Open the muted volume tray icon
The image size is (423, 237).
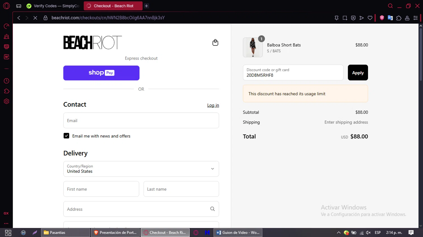pyautogui.click(x=368, y=233)
